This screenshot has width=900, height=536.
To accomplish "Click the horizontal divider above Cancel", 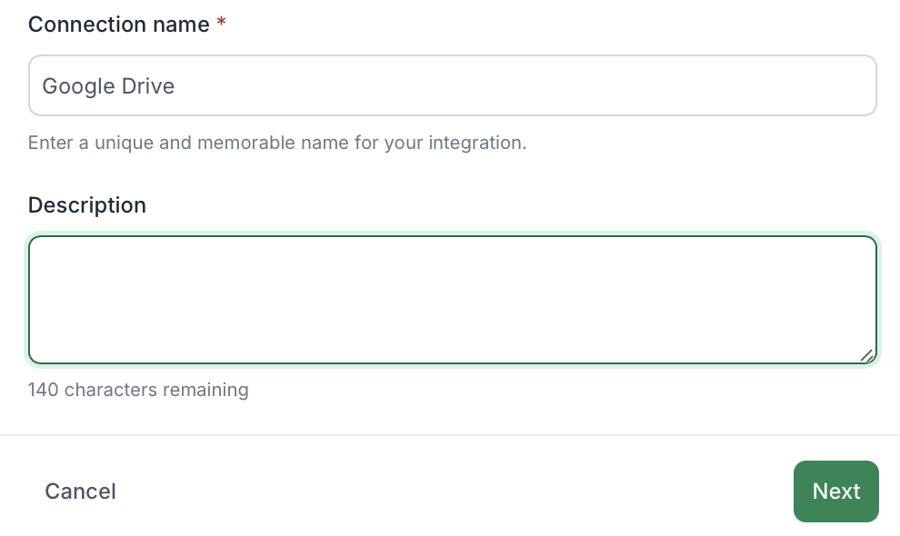I will coord(450,435).
